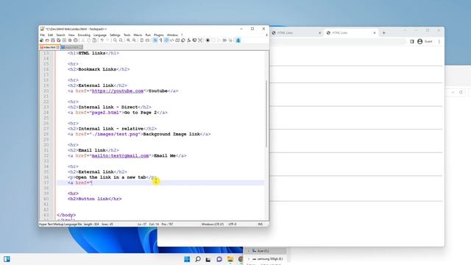Click the UTF-8 encoding status entry

coord(233,224)
